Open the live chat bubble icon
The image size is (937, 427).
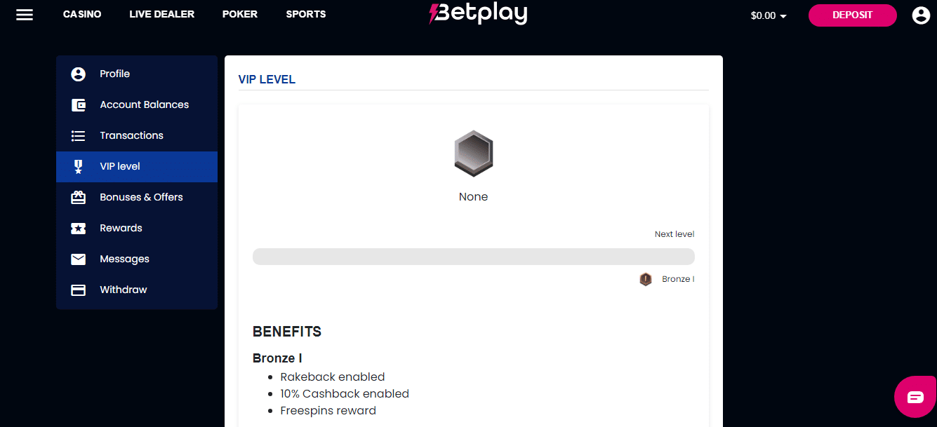(x=915, y=398)
